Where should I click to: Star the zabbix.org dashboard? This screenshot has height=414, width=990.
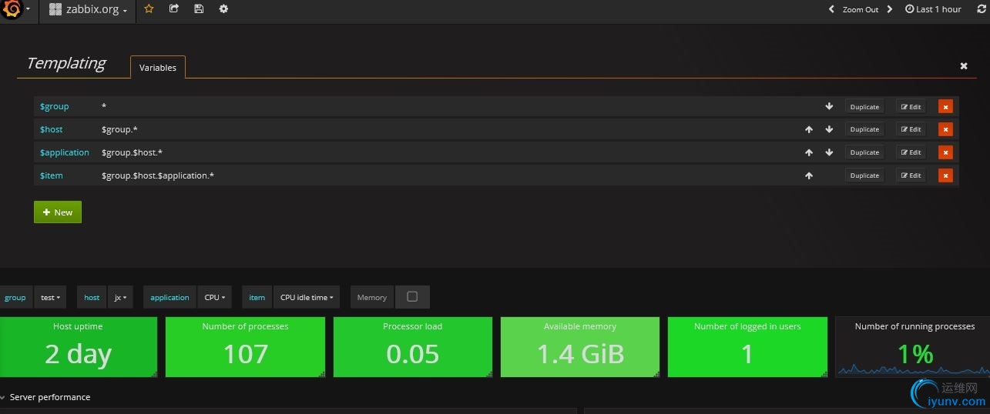pyautogui.click(x=149, y=9)
